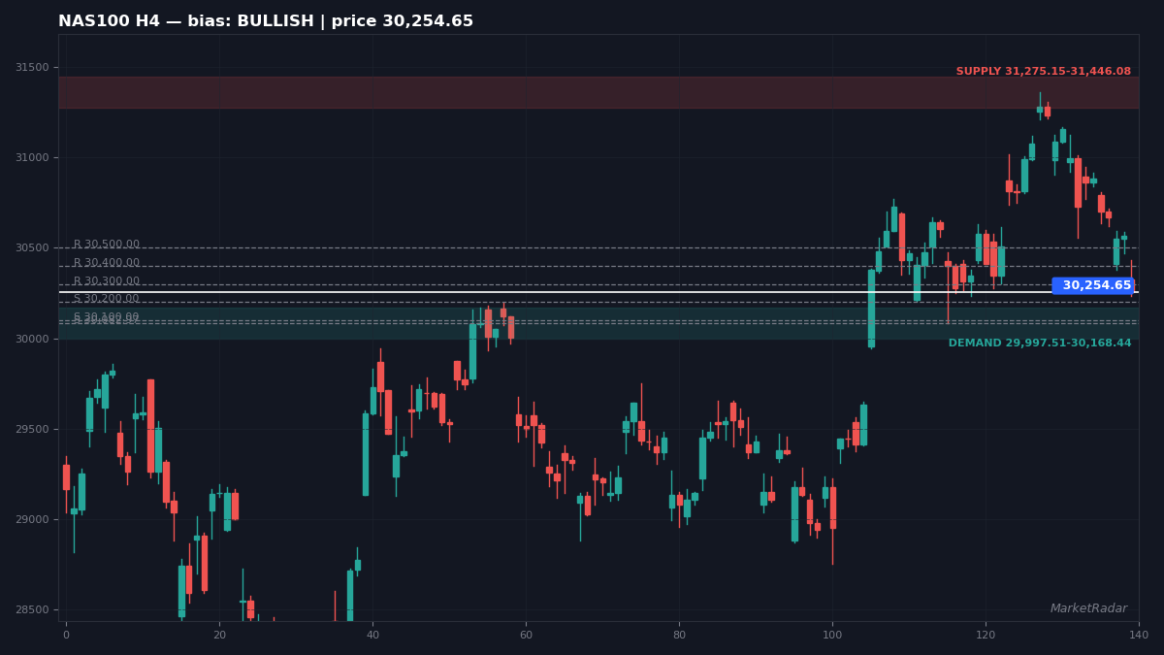The image size is (1164, 655).
Task: Click the 30000 price axis tick
Action: [x=32, y=339]
